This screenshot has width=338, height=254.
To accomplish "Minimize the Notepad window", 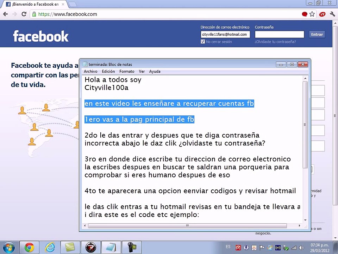I will click(x=281, y=64).
